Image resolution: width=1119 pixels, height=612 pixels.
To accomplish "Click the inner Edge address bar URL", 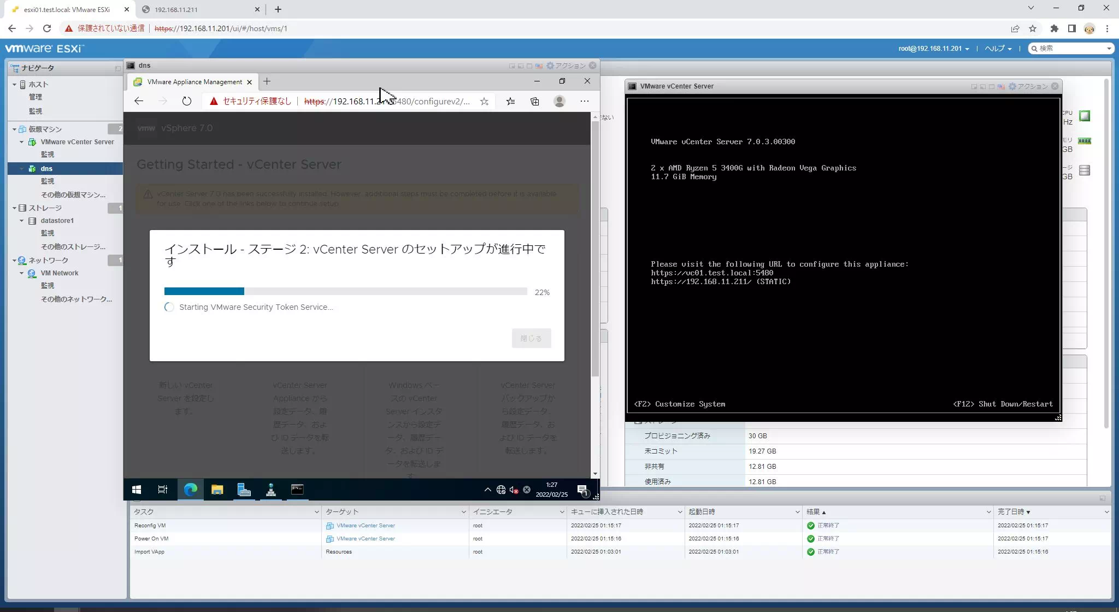I will [387, 101].
